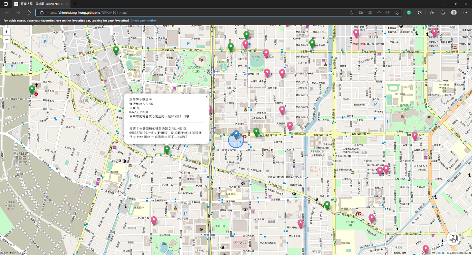Zoom in the map with plus button
Viewport: 472px width, 255px height.
(x=7, y=32)
